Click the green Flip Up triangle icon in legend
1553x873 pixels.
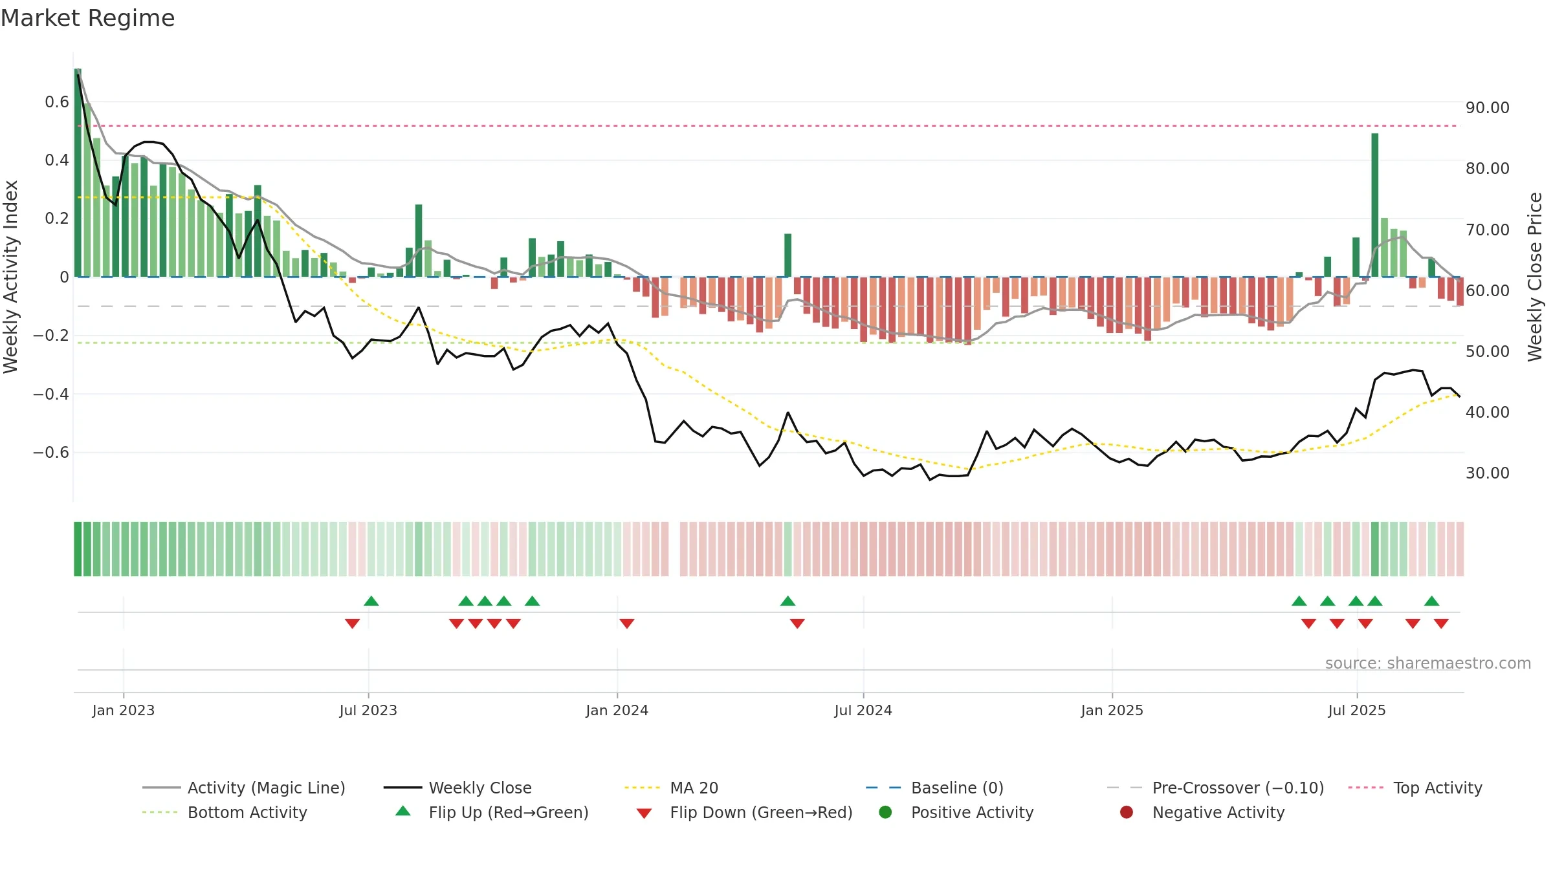[x=403, y=811]
